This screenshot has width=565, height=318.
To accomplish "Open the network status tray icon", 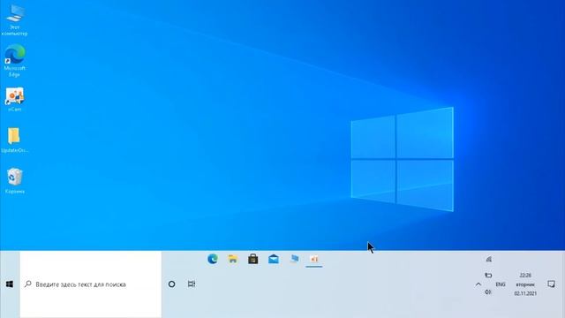I will pos(488,259).
